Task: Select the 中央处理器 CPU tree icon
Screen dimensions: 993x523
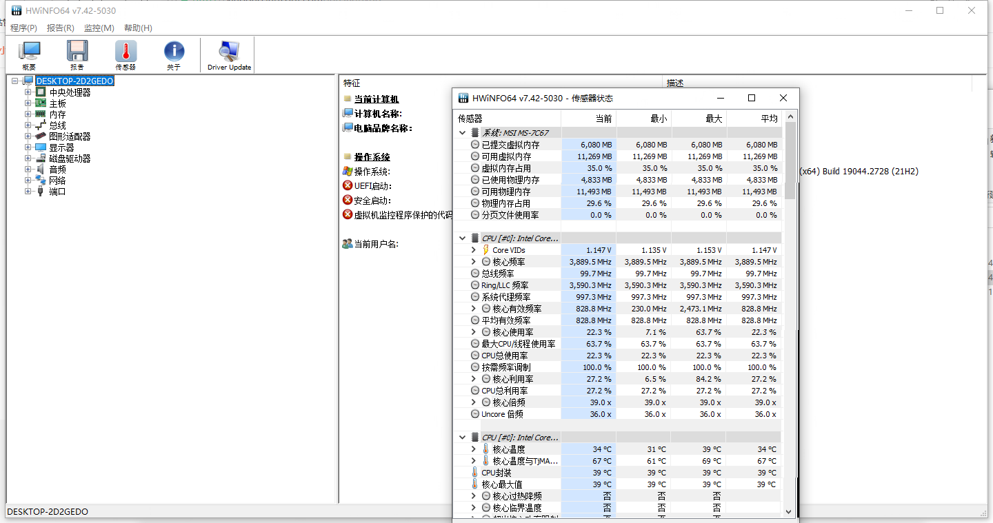Action: (x=41, y=92)
